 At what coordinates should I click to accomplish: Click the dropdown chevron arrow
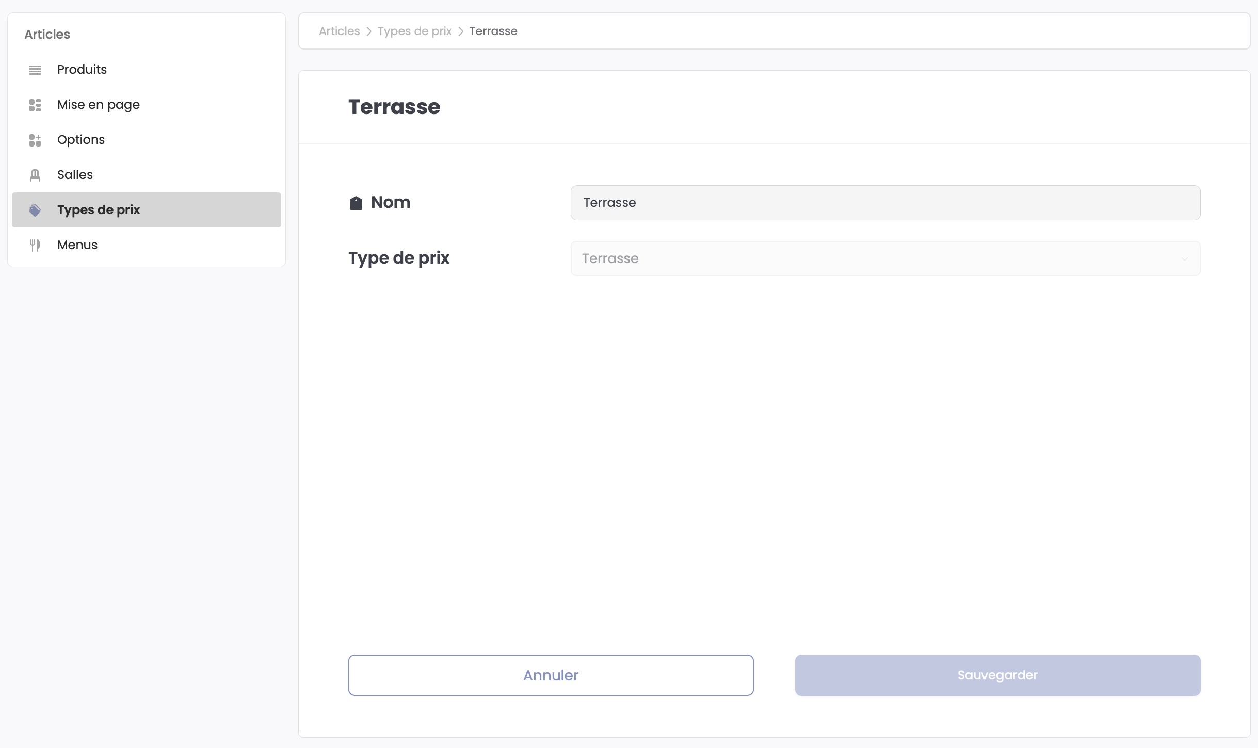[x=1185, y=259]
